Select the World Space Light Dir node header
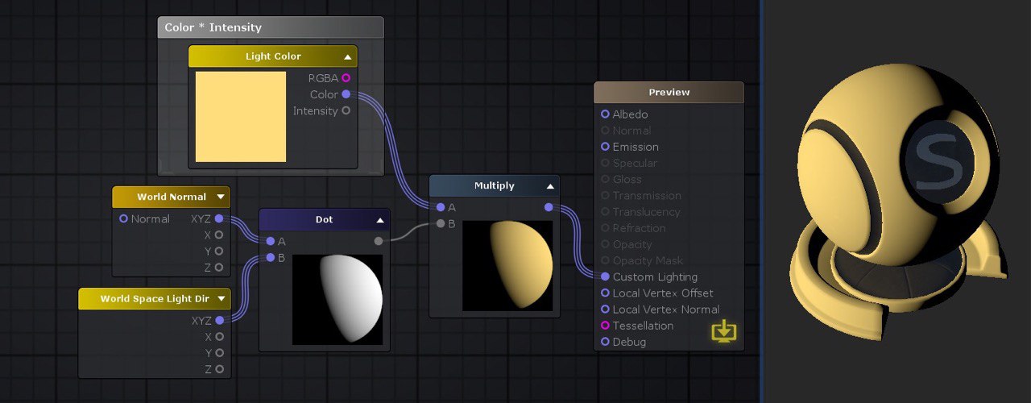This screenshot has width=1031, height=403. [x=155, y=299]
